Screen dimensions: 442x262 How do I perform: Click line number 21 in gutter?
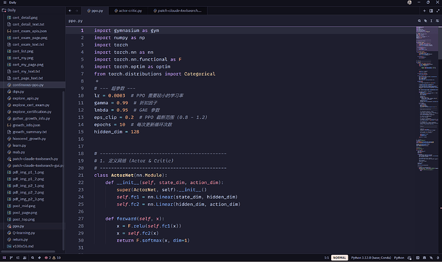pos(81,175)
